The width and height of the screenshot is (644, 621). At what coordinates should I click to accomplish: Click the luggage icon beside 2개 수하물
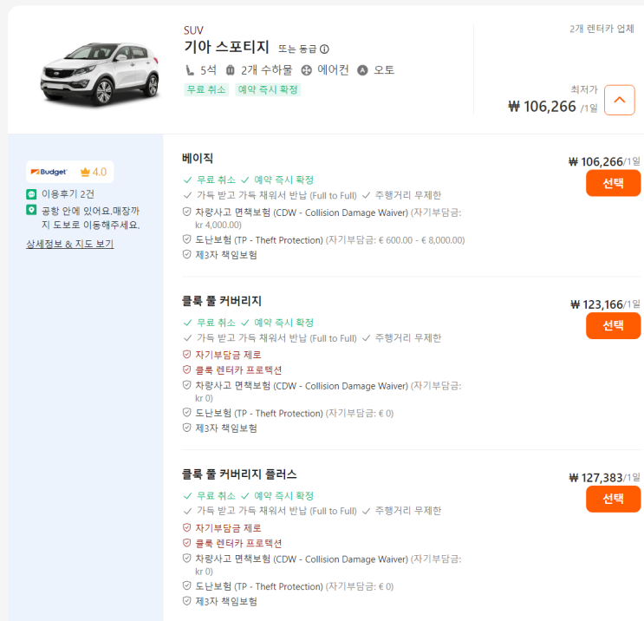click(230, 70)
